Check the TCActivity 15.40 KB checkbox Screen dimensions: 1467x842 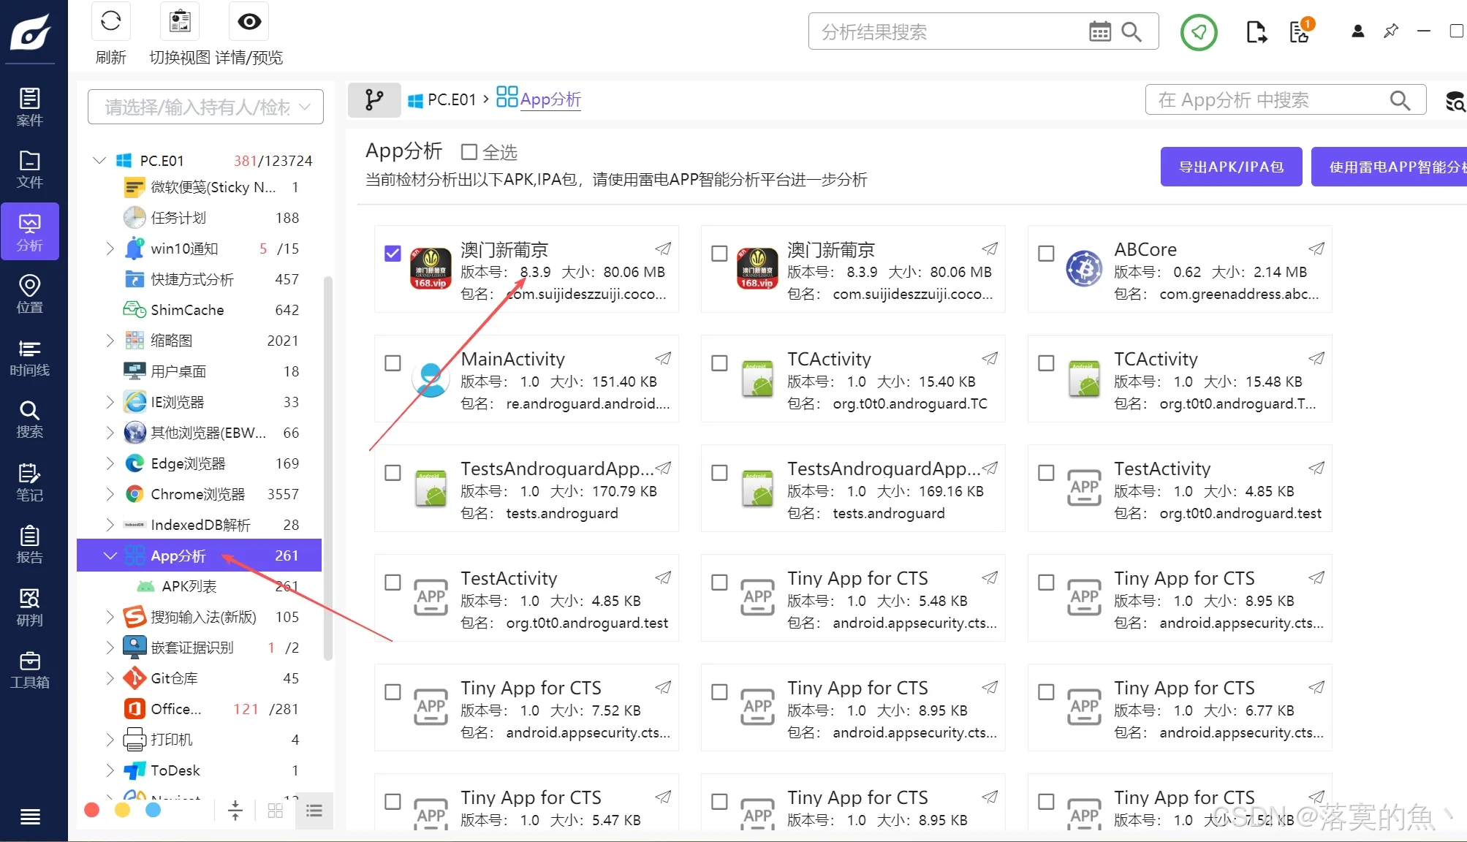pos(719,363)
